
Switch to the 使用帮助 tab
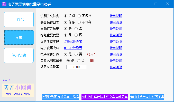[x=19, y=55]
